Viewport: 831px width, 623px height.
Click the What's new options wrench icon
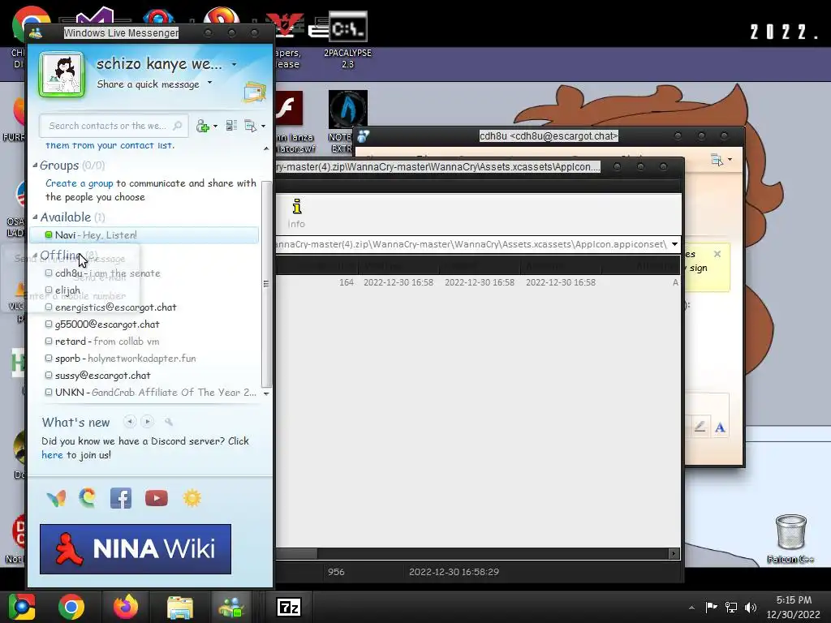(x=169, y=422)
